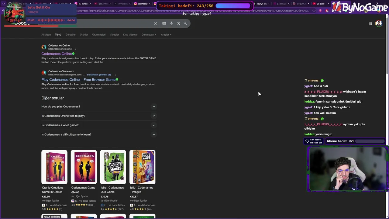389x219 pixels.
Task: Open the Google apps grid
Action: click(370, 23)
